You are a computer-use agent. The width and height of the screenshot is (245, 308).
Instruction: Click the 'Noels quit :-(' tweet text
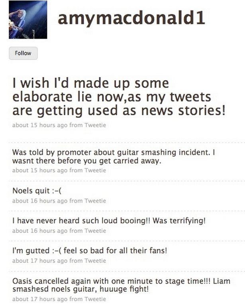pyautogui.click(x=37, y=191)
